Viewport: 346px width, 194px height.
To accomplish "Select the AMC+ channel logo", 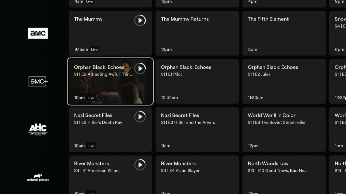I will pyautogui.click(x=38, y=81).
